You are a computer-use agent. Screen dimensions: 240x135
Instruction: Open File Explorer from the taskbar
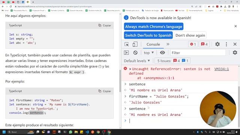click(76, 132)
